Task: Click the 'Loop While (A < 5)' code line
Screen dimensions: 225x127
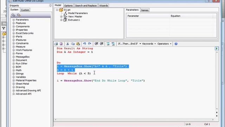Action: coord(74,73)
